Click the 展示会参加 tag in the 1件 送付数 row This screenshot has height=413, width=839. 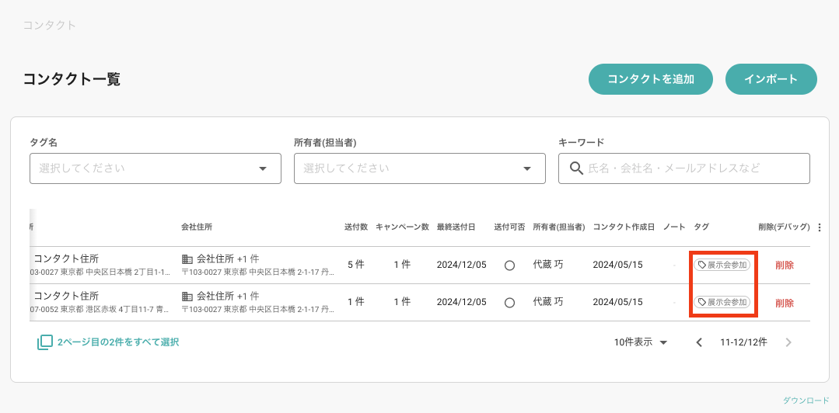point(722,303)
